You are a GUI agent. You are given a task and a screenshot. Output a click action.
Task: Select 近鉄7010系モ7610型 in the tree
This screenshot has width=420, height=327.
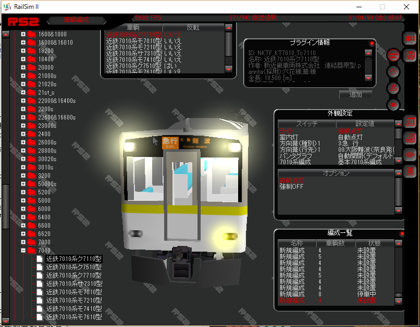coord(74,317)
